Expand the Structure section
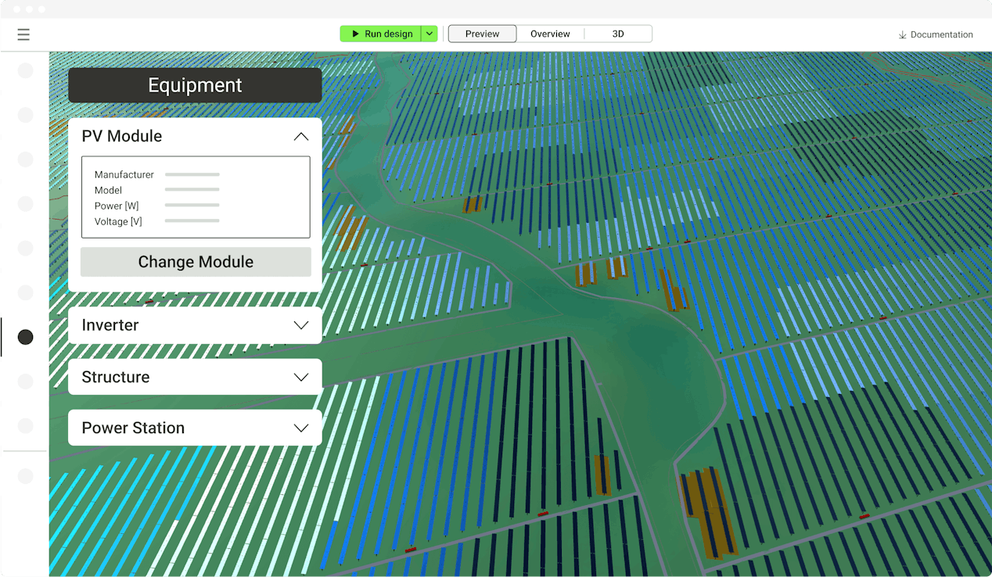The image size is (992, 577). tap(301, 377)
